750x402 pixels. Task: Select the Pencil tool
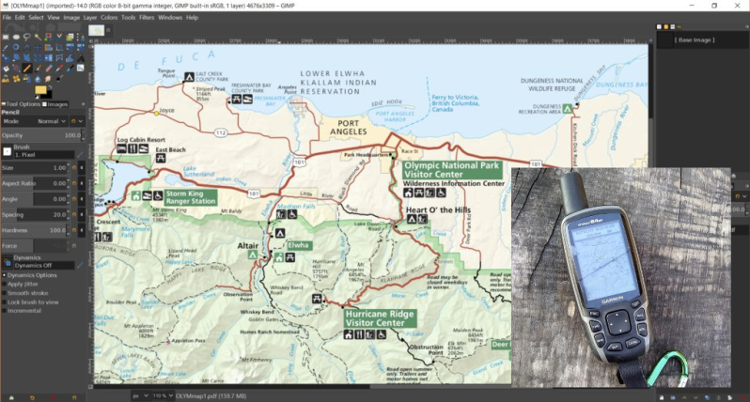click(x=27, y=68)
